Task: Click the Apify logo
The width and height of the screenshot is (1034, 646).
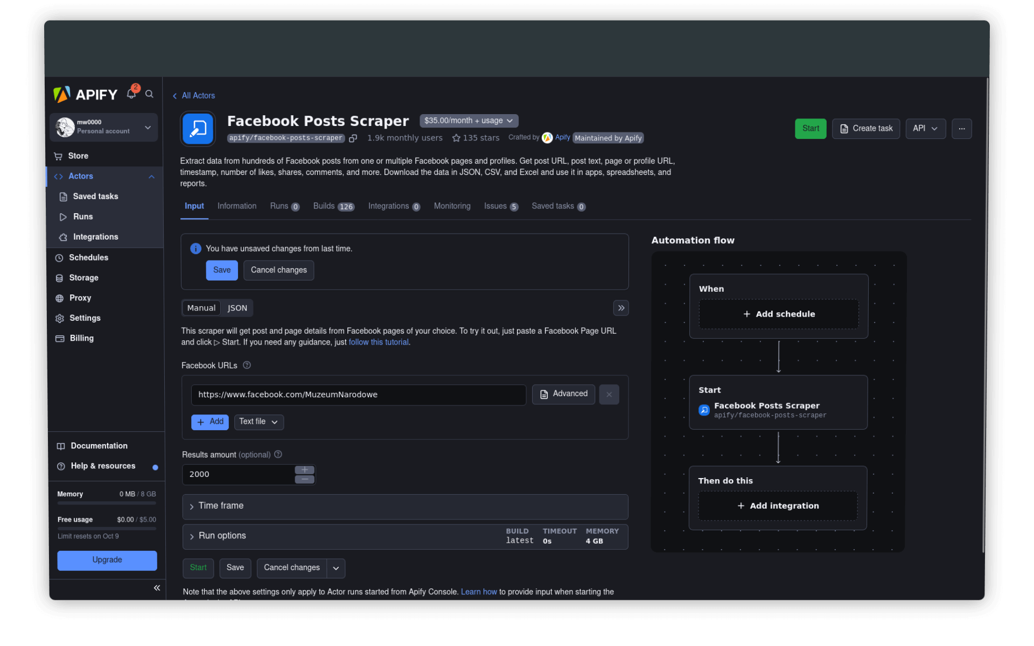Action: point(86,95)
